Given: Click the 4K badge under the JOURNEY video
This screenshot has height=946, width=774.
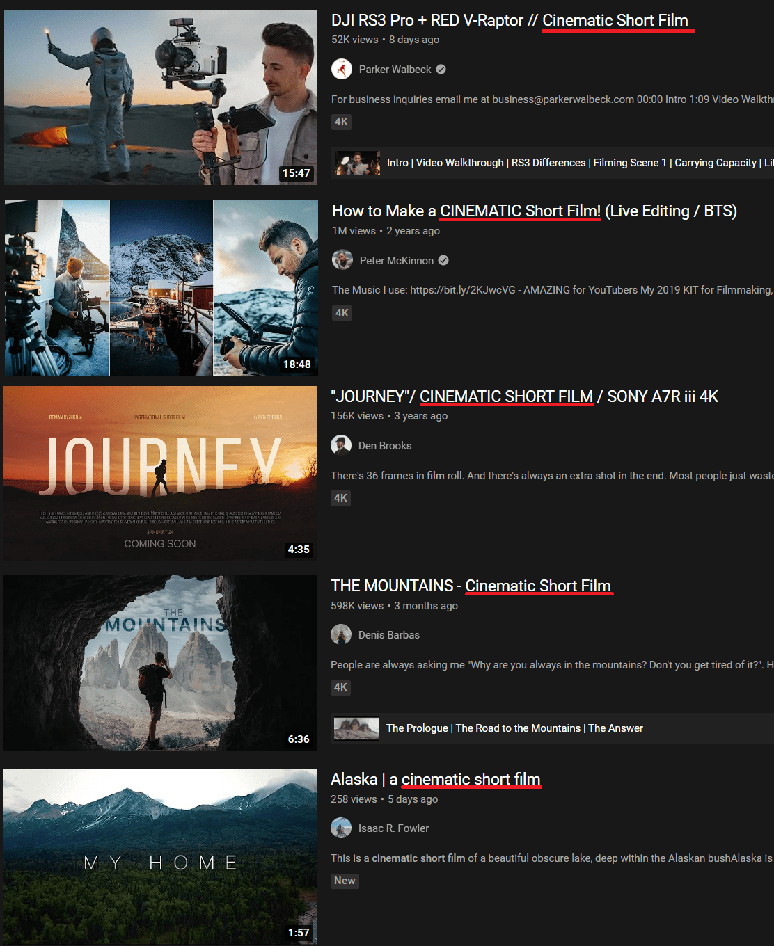Looking at the screenshot, I should click(340, 498).
